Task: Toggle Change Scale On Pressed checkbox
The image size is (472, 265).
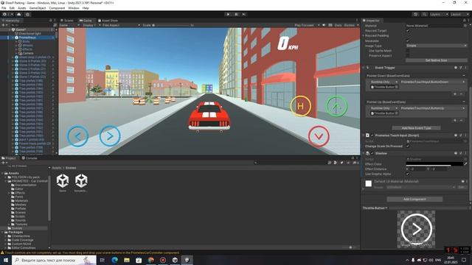Action: 408,146
